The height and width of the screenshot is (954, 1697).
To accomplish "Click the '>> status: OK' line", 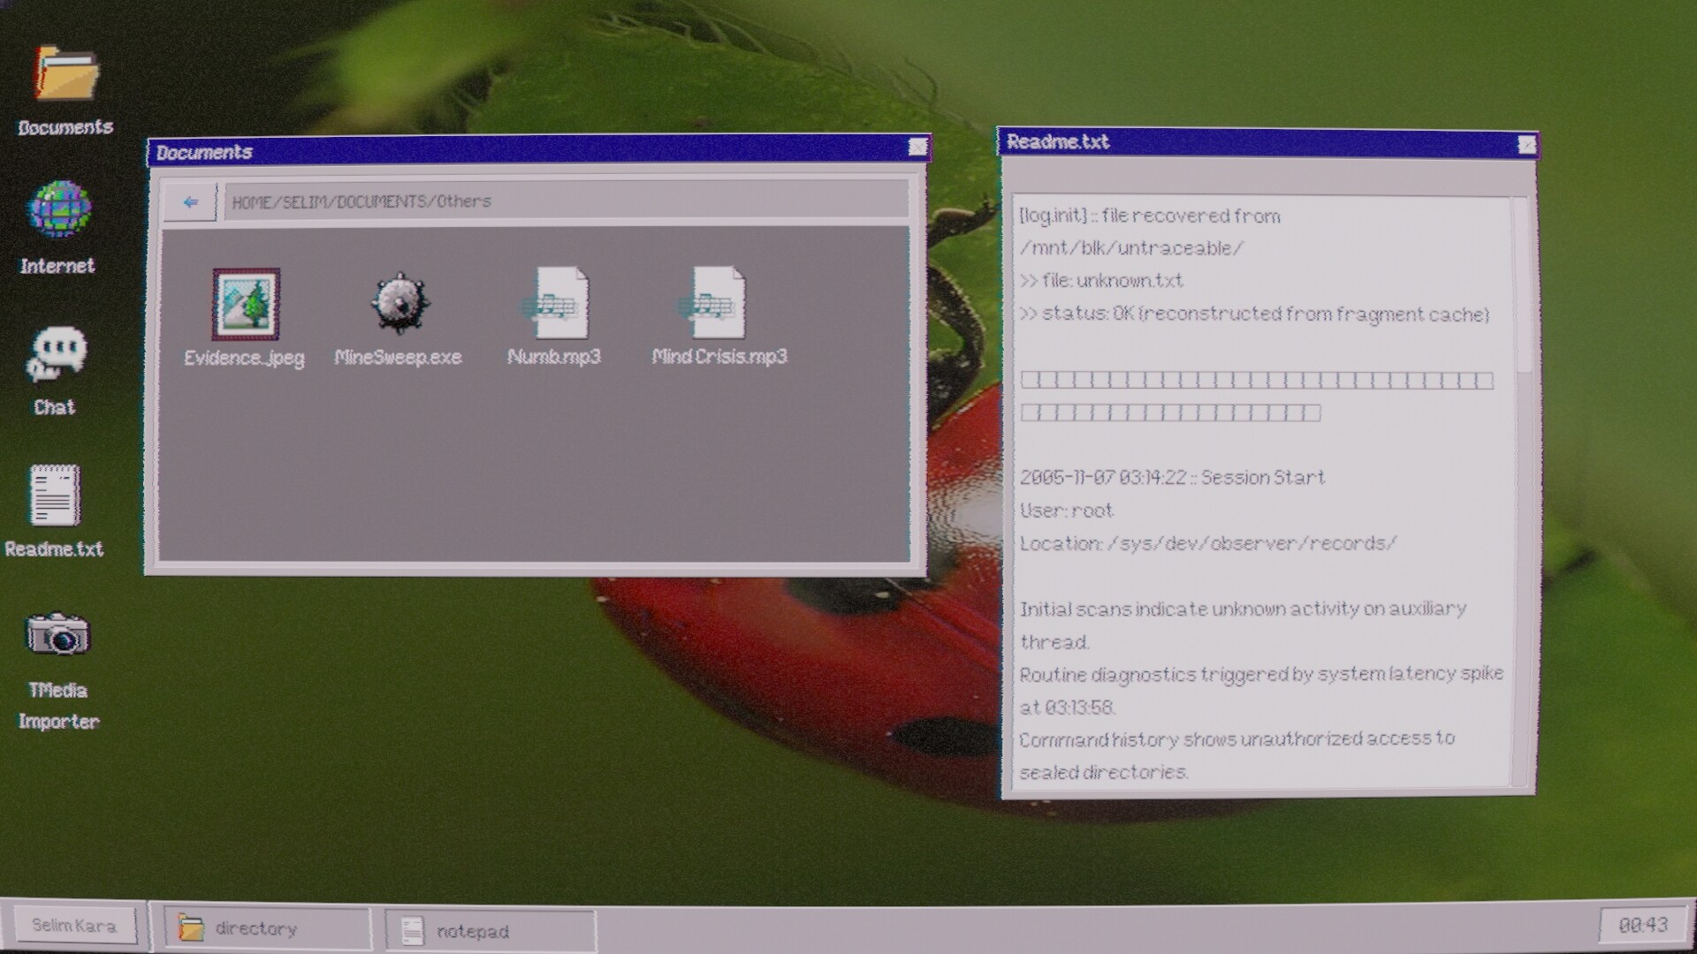I will tap(1254, 314).
